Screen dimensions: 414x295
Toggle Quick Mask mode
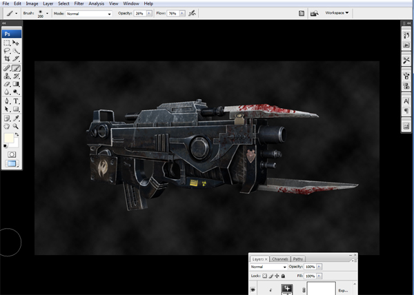pos(12,154)
